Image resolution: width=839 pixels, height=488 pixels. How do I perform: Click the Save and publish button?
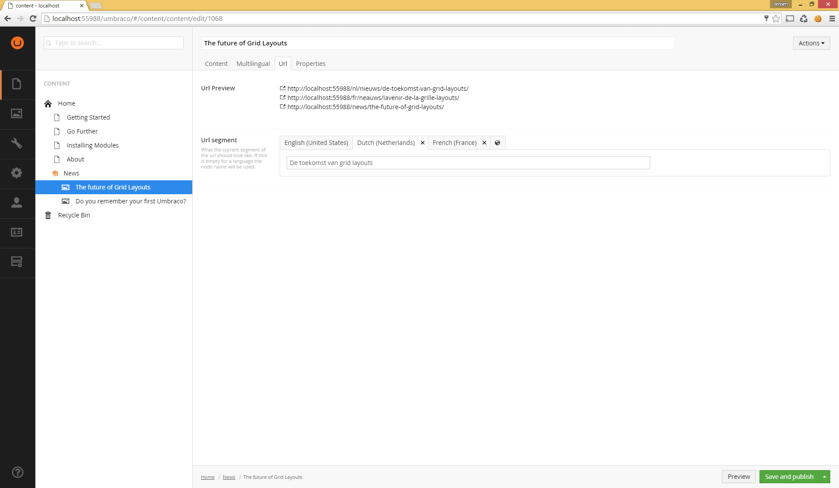point(789,477)
